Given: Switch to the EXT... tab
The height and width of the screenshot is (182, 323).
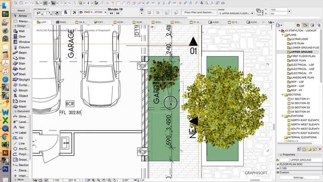Looking at the screenshot, I should (99, 22).
